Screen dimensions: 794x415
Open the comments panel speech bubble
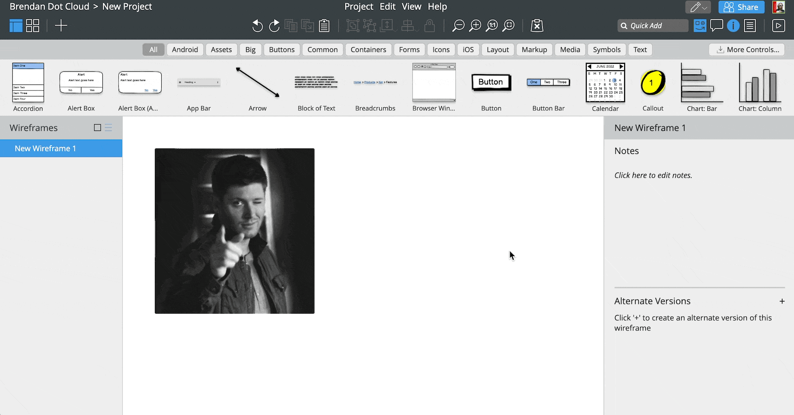(716, 26)
